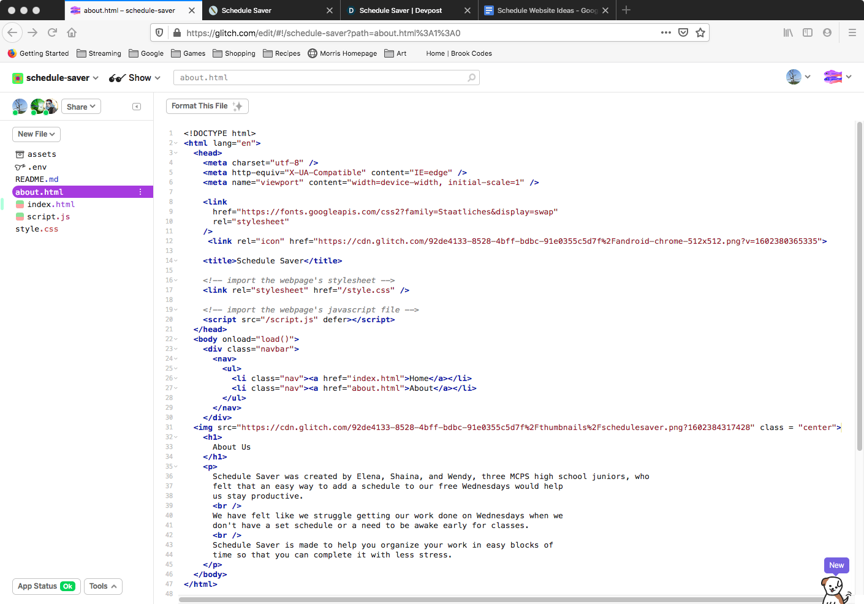The image size is (864, 604).
Task: Fold the p tag at line 35
Action: pyautogui.click(x=176, y=467)
